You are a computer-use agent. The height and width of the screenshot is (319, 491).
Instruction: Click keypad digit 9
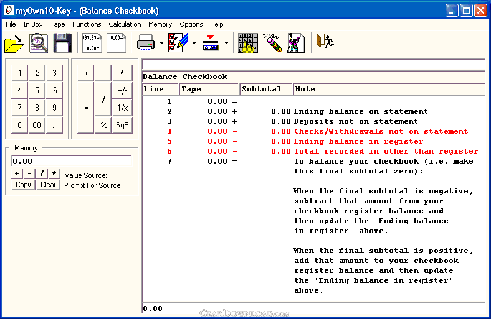pyautogui.click(x=54, y=108)
